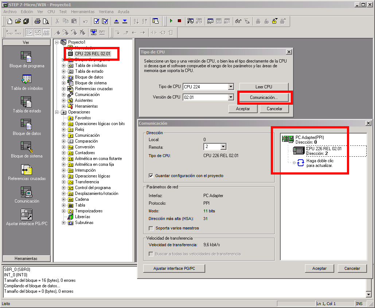This screenshot has height=308, width=375.
Task: Expand the Temporizadores operations folder
Action: coord(63,211)
